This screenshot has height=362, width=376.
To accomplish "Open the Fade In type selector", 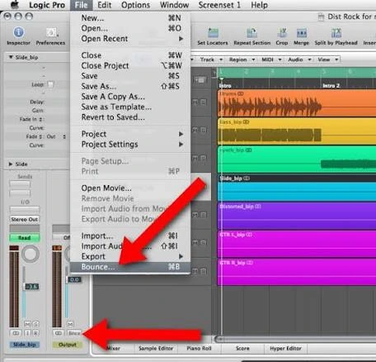I will pyautogui.click(x=40, y=119).
